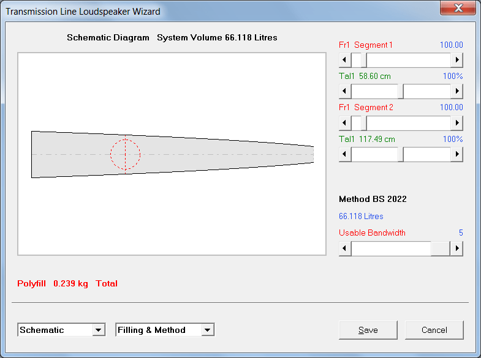Click the 'Tal1 58.60 cm' label
This screenshot has width=481, height=358.
[x=365, y=76]
